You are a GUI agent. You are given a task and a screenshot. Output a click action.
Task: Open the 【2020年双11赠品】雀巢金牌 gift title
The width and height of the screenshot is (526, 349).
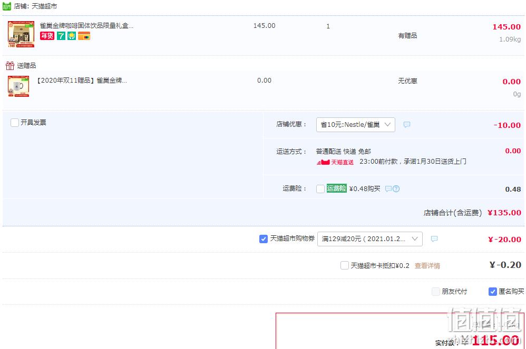[81, 81]
